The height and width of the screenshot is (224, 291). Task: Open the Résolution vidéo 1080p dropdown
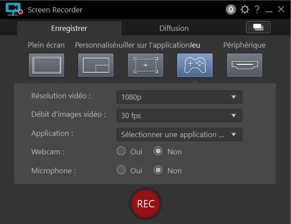tap(179, 97)
